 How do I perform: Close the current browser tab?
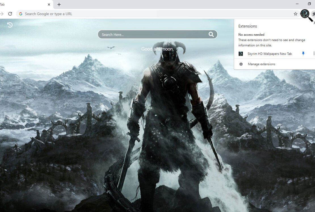point(49,5)
